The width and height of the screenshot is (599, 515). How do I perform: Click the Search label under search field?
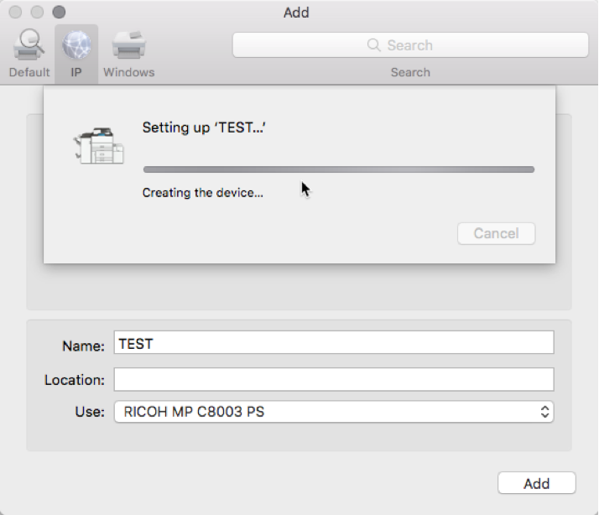[410, 72]
